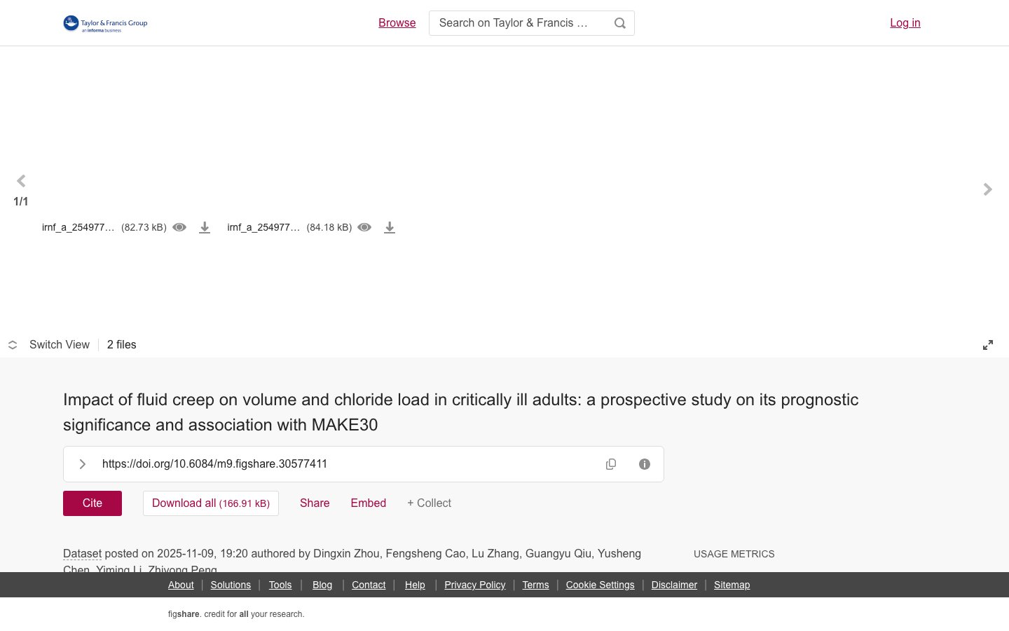The width and height of the screenshot is (1009, 631).
Task: Open the Taylor & Francis Group logo
Action: tap(105, 24)
